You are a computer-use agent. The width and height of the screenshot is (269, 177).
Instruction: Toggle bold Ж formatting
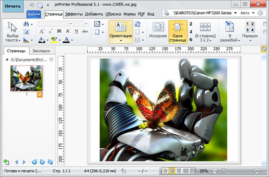click(59, 31)
